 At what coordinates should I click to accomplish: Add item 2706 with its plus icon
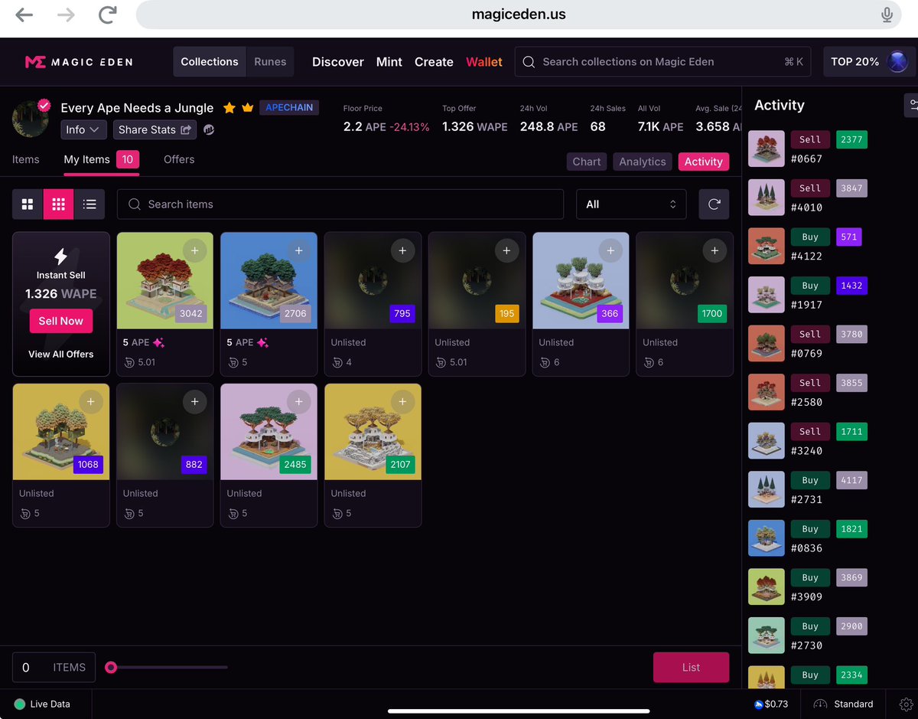point(298,250)
